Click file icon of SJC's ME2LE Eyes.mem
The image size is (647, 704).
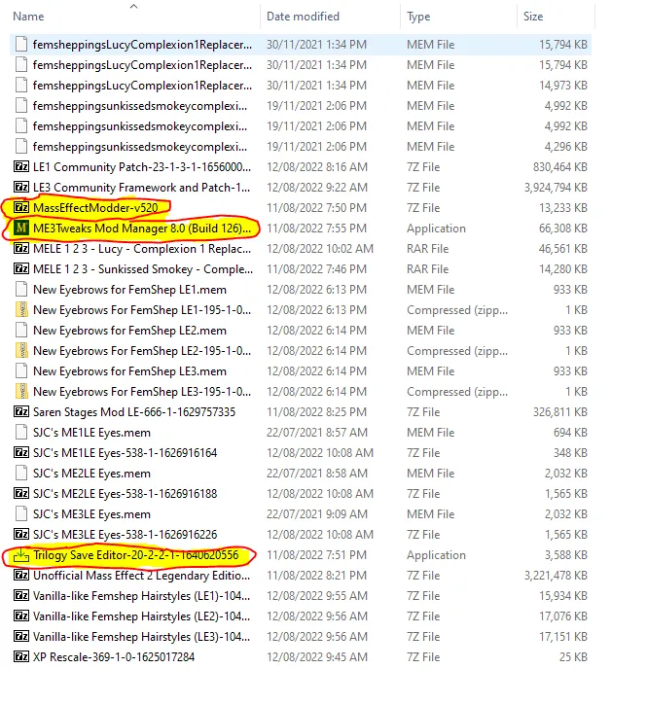[21, 474]
